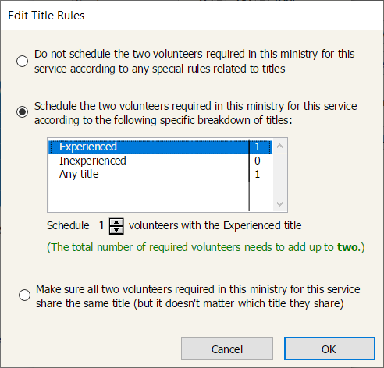Viewport: 384px width, 368px height.
Task: Click the empty area of the titles list
Action: 148,196
